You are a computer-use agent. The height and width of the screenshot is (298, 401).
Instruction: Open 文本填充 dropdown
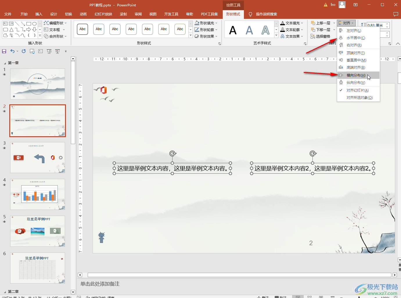pyautogui.click(x=292, y=23)
